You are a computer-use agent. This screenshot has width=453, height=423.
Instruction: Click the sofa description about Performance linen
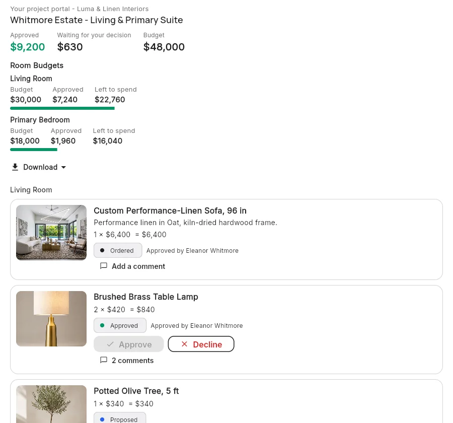[185, 223]
